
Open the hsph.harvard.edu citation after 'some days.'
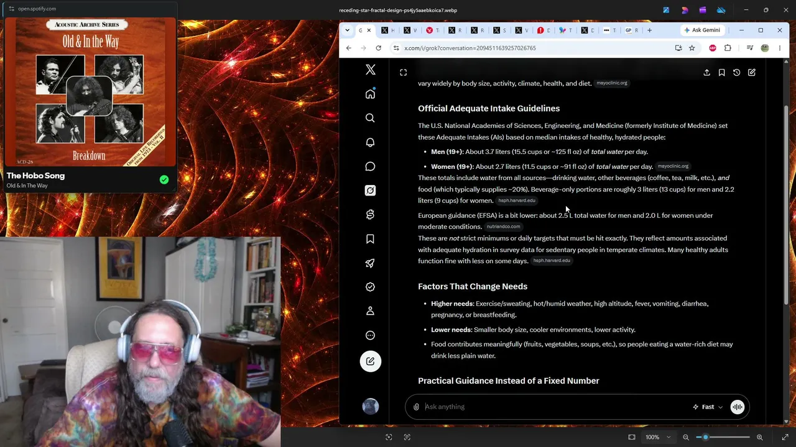[552, 261]
